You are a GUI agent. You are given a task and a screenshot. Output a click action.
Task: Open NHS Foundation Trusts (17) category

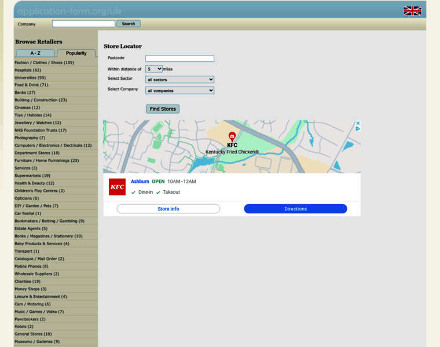pyautogui.click(x=41, y=130)
